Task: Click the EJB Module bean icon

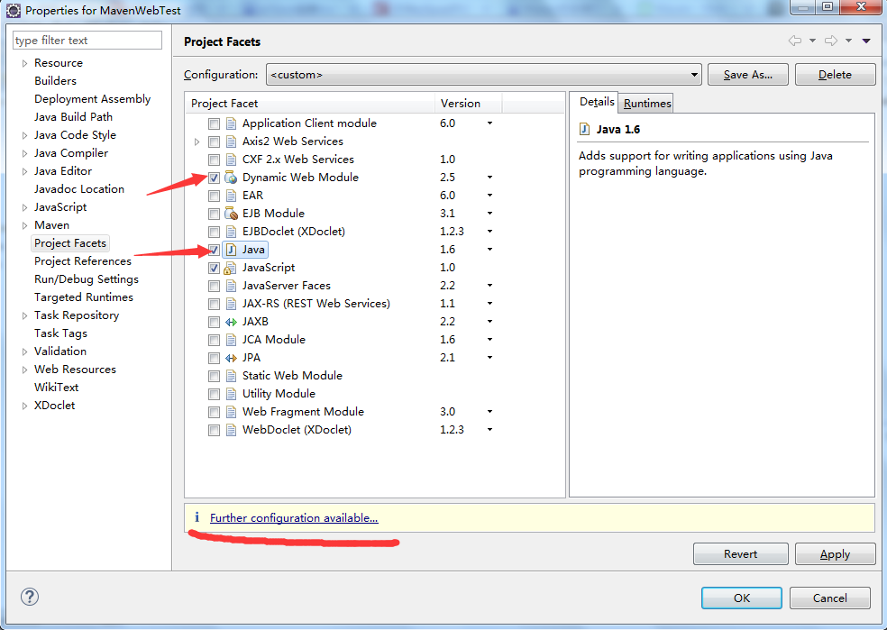Action: [x=231, y=214]
